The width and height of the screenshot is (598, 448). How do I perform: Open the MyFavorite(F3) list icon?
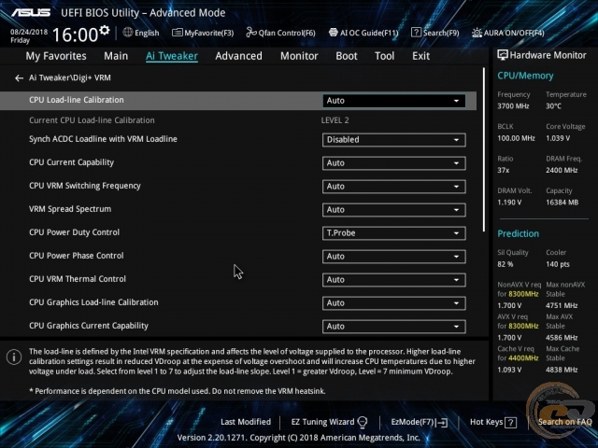click(x=177, y=33)
